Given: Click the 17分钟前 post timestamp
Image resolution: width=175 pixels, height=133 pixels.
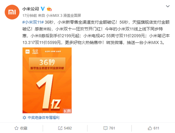Looking at the screenshot, I should 30,15.
